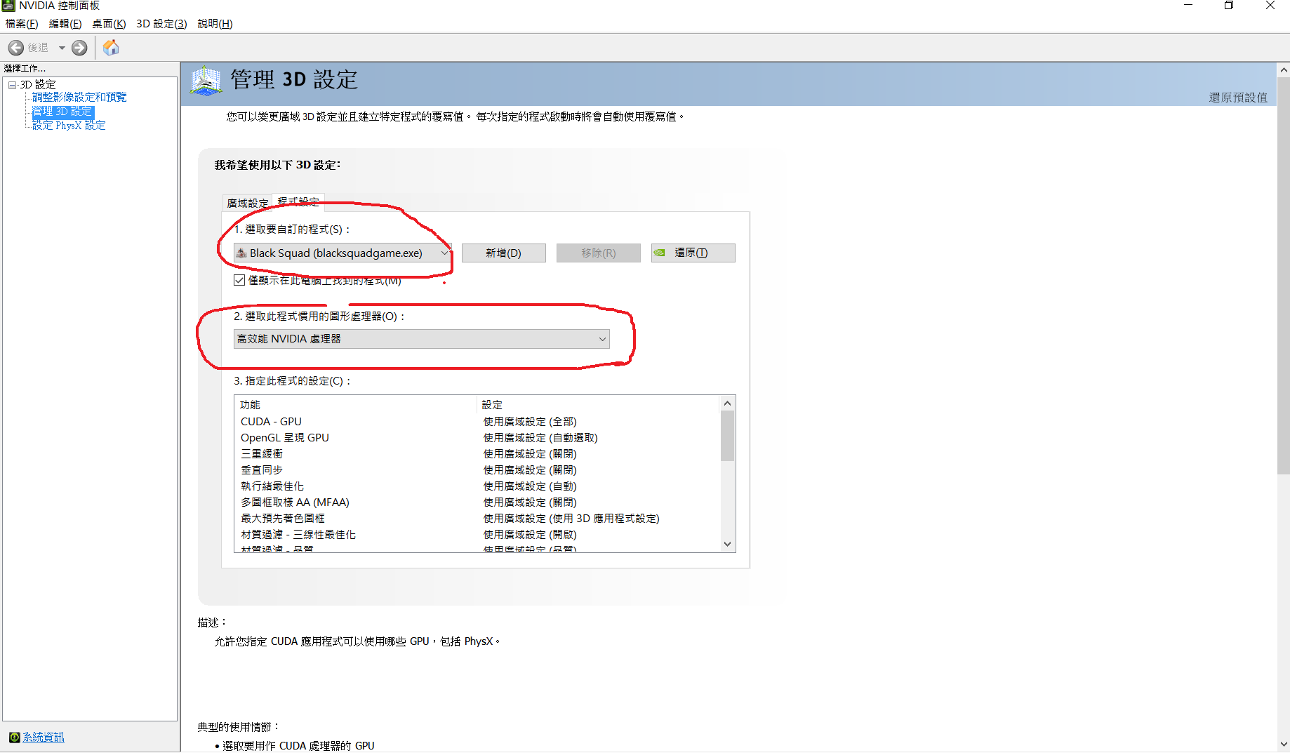1290x753 pixels.
Task: Click NVIDIA app icon in title bar
Action: click(8, 6)
